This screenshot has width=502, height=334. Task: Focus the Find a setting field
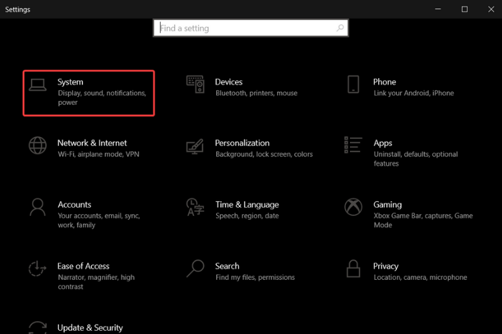pos(251,28)
